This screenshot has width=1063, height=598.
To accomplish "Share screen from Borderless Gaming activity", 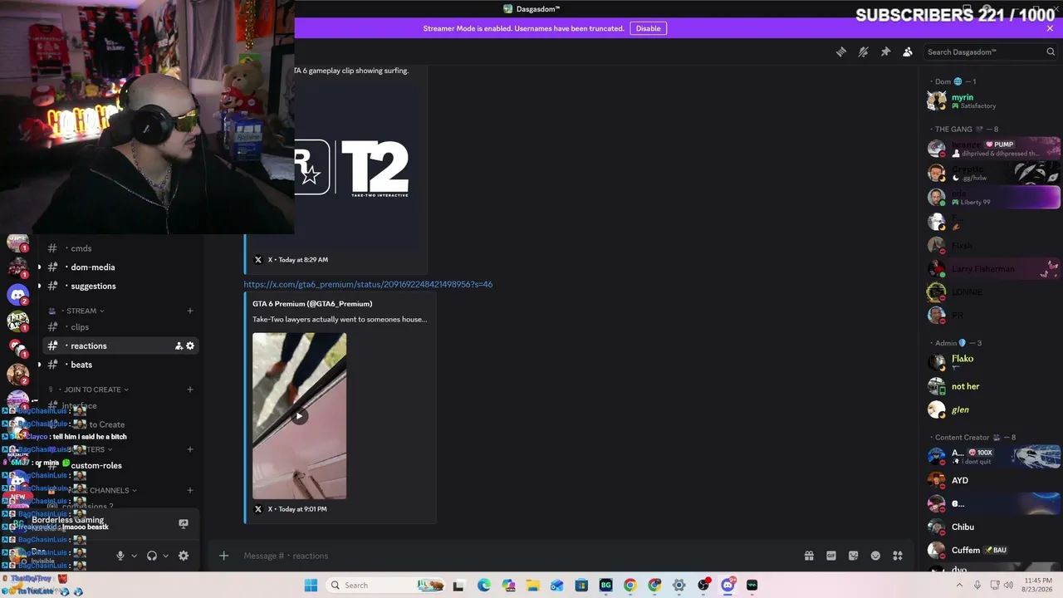I will click(184, 523).
